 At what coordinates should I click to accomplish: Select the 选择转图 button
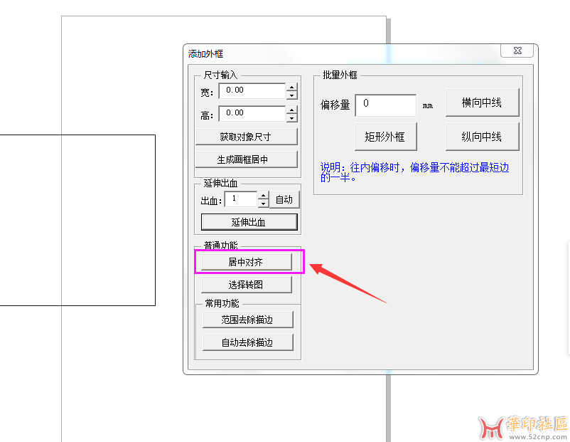(x=246, y=285)
